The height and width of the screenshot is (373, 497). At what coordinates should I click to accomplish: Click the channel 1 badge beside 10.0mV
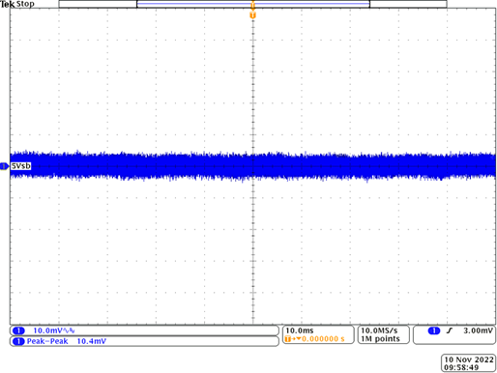[18, 330]
